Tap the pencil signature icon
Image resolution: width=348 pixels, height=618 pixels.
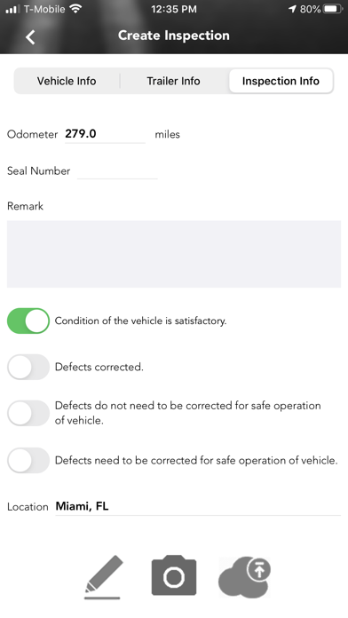[103, 577]
